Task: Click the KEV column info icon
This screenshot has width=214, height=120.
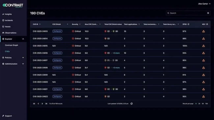Action: pyautogui.click(x=207, y=24)
